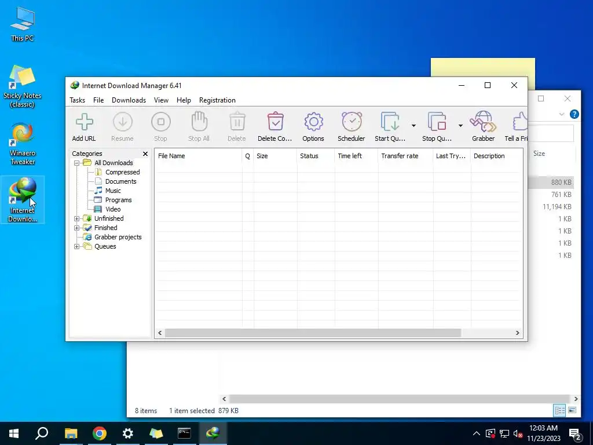
Task: Select the Video category
Action: click(113, 209)
